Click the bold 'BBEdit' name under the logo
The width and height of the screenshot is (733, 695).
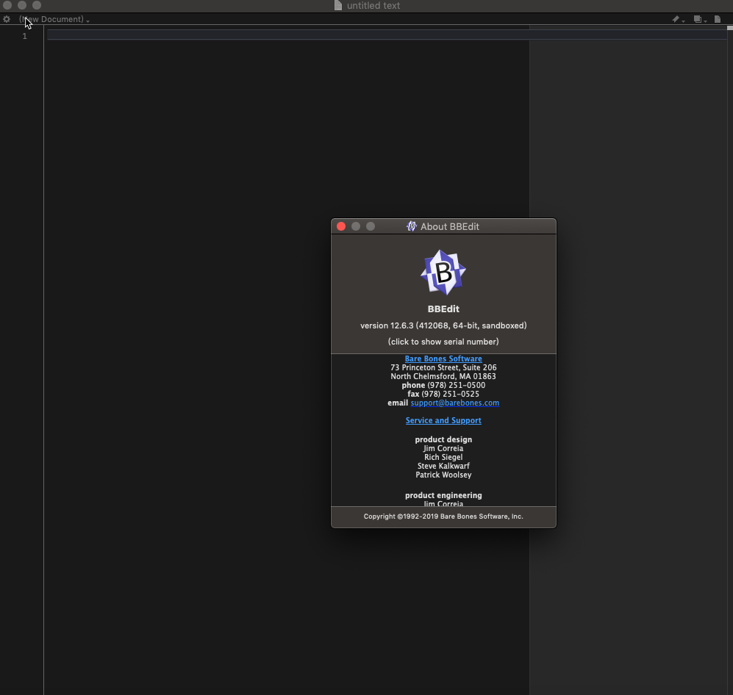click(443, 309)
